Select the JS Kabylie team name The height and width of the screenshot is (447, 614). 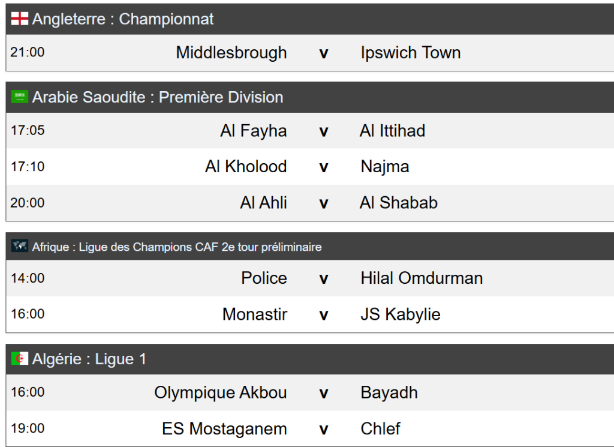pos(401,314)
